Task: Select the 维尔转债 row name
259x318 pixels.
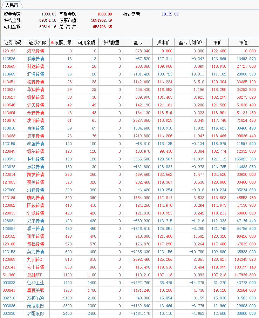Action: [x=36, y=151]
